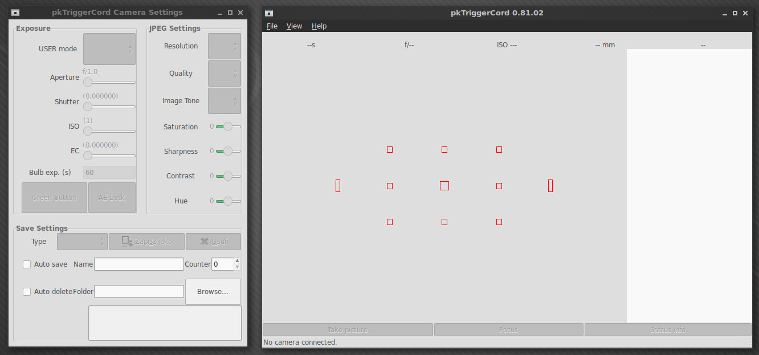Click the 'f/1.0' aperture value label
759x355 pixels.
[x=90, y=72]
